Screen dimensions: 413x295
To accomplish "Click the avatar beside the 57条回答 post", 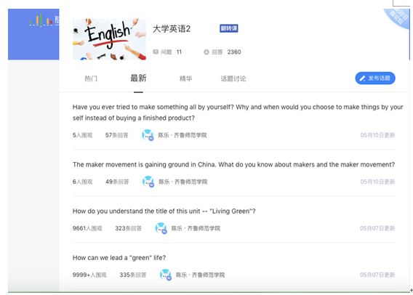I will coord(148,135).
